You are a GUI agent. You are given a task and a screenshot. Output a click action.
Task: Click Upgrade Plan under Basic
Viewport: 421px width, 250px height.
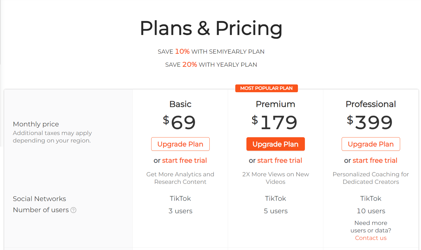180,144
